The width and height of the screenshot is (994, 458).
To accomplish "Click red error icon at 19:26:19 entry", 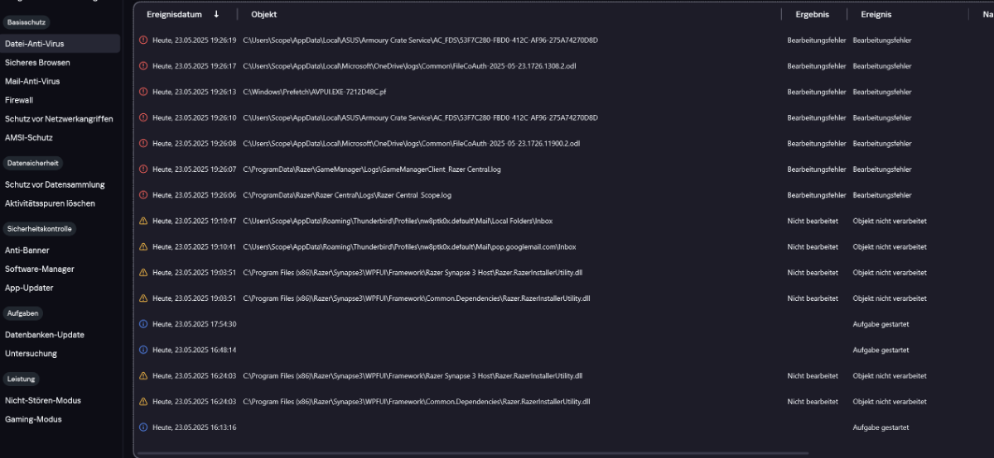I will [143, 40].
